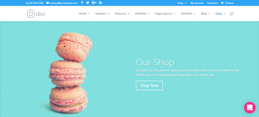This screenshot has width=259, height=117.
Task: Open the Google Plus icon
Action: (94, 3)
